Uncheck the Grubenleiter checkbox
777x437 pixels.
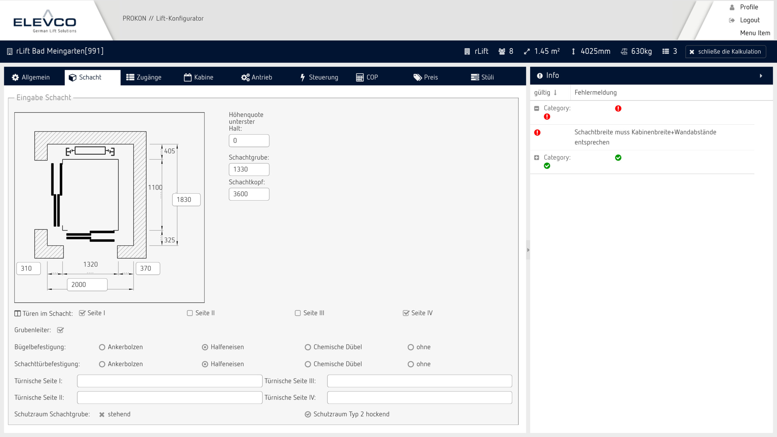[60, 330]
